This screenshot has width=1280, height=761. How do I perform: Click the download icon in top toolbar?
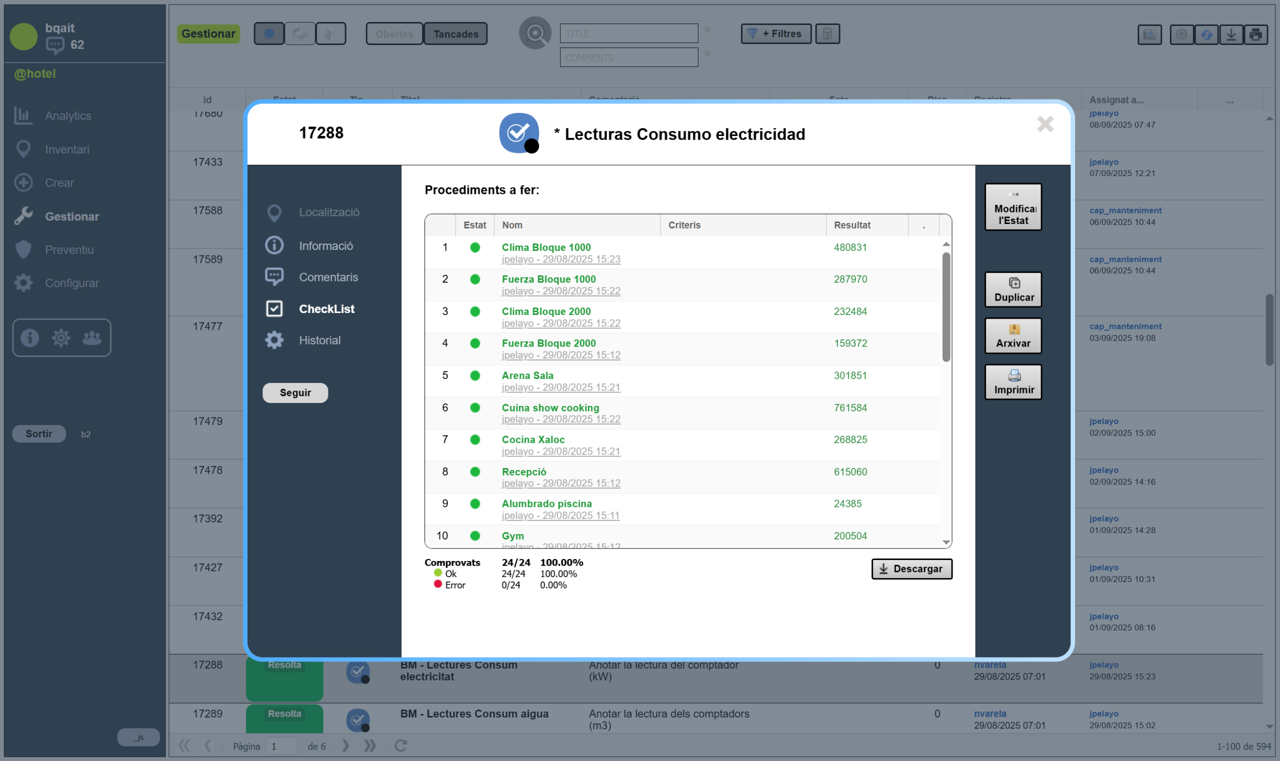[x=1231, y=34]
